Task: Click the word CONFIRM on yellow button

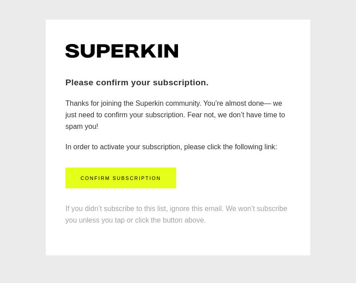Action: (95, 178)
